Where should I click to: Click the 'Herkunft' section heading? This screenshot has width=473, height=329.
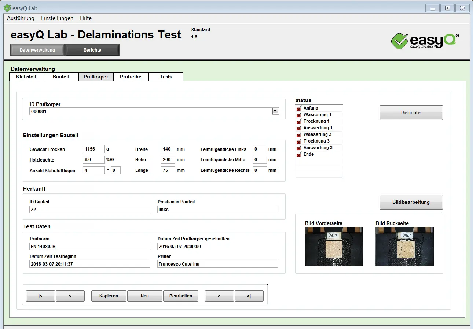pyautogui.click(x=34, y=189)
